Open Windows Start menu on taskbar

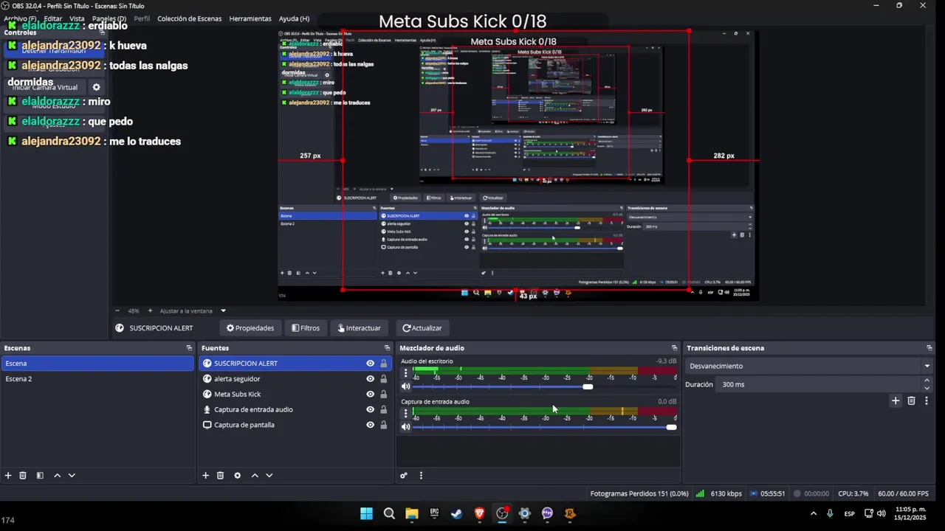(366, 514)
